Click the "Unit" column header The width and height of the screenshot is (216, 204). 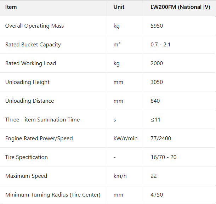[119, 7]
